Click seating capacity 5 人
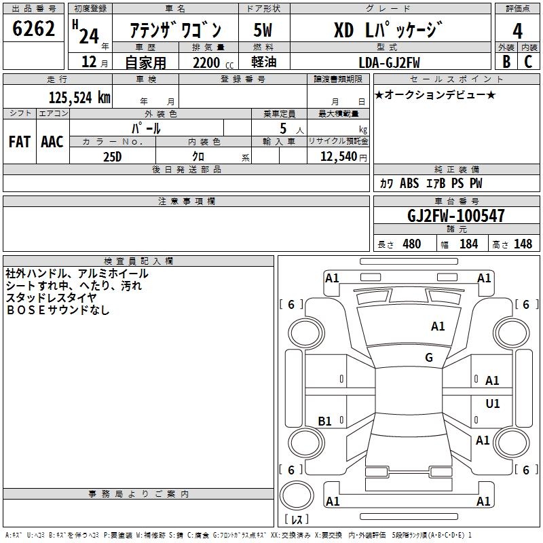 291,128
